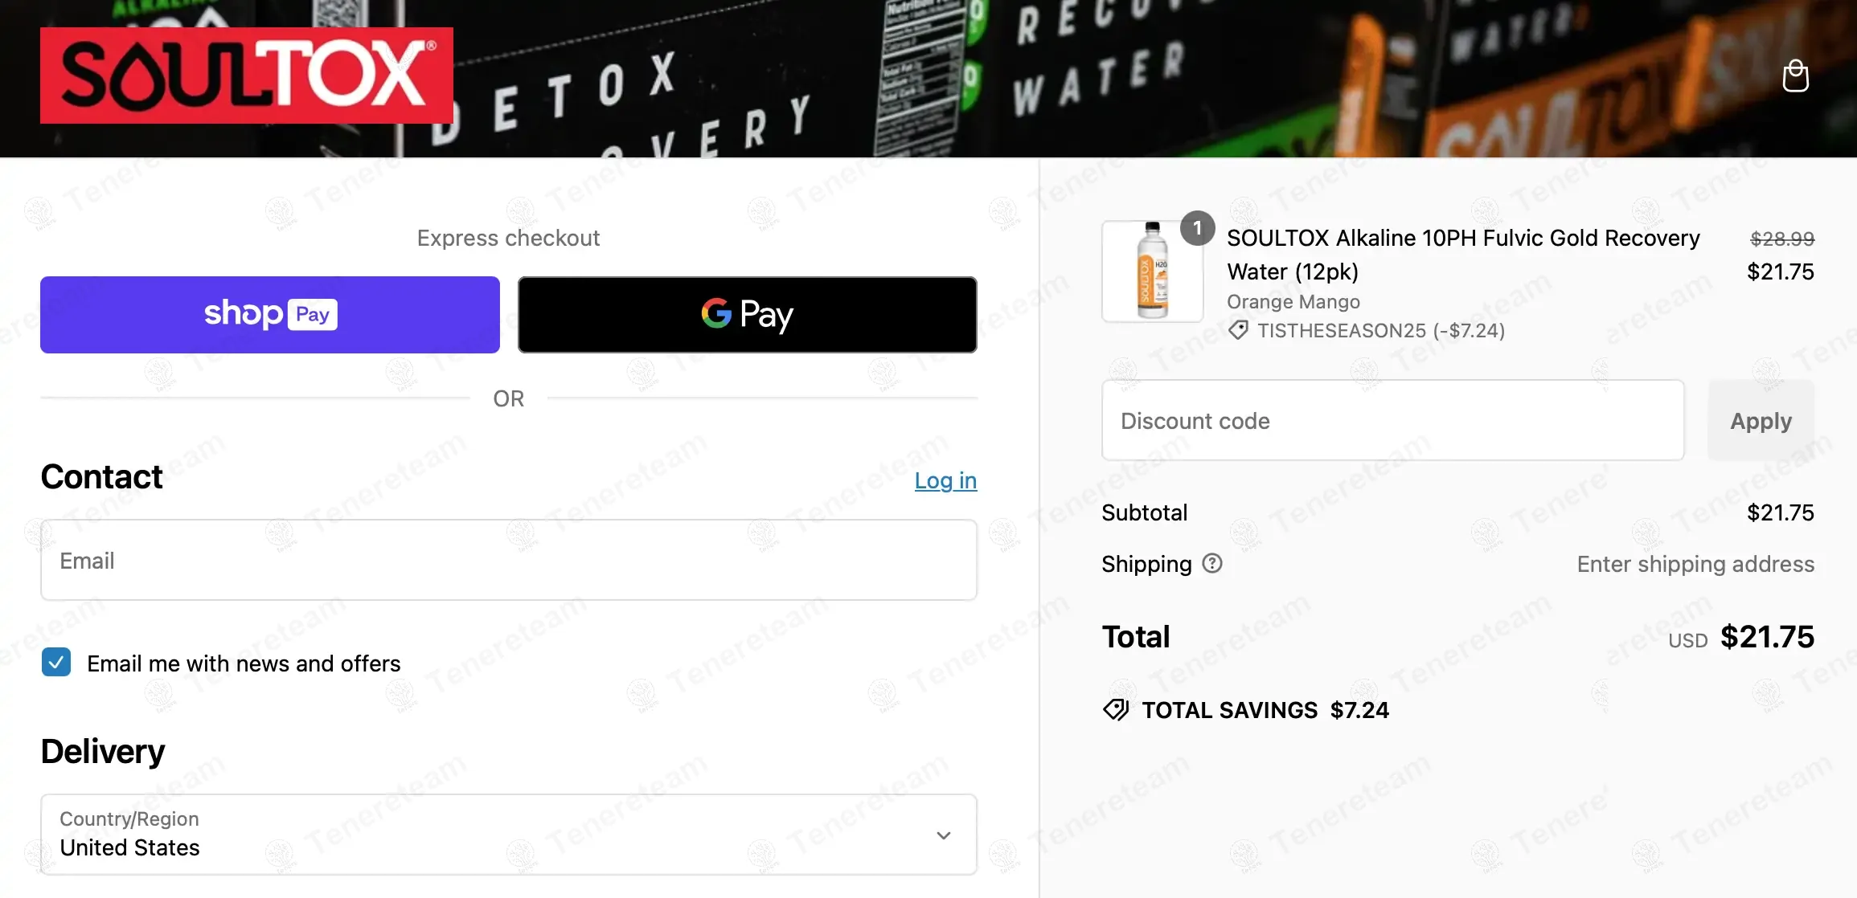Pay with Google Pay express checkout

[748, 315]
